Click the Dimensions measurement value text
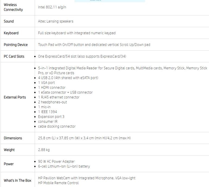This screenshot has height=187, width=209. tap(84, 138)
